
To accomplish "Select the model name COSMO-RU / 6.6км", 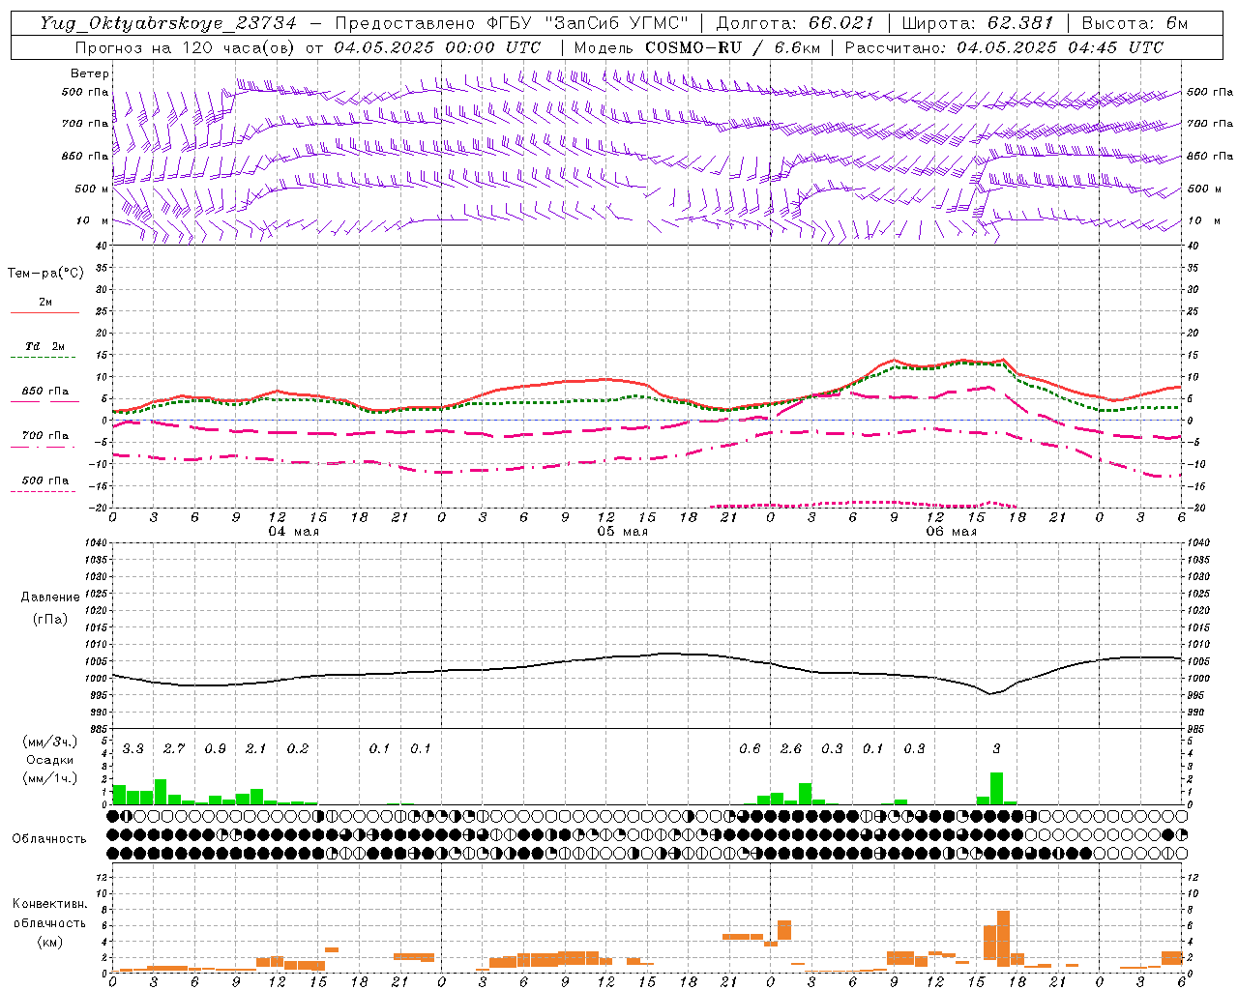I will point(732,47).
